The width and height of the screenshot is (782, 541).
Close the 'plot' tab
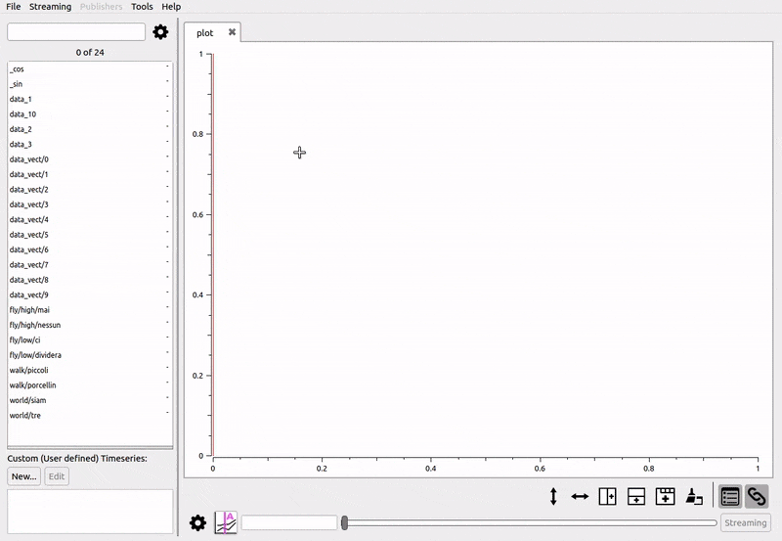pos(232,32)
